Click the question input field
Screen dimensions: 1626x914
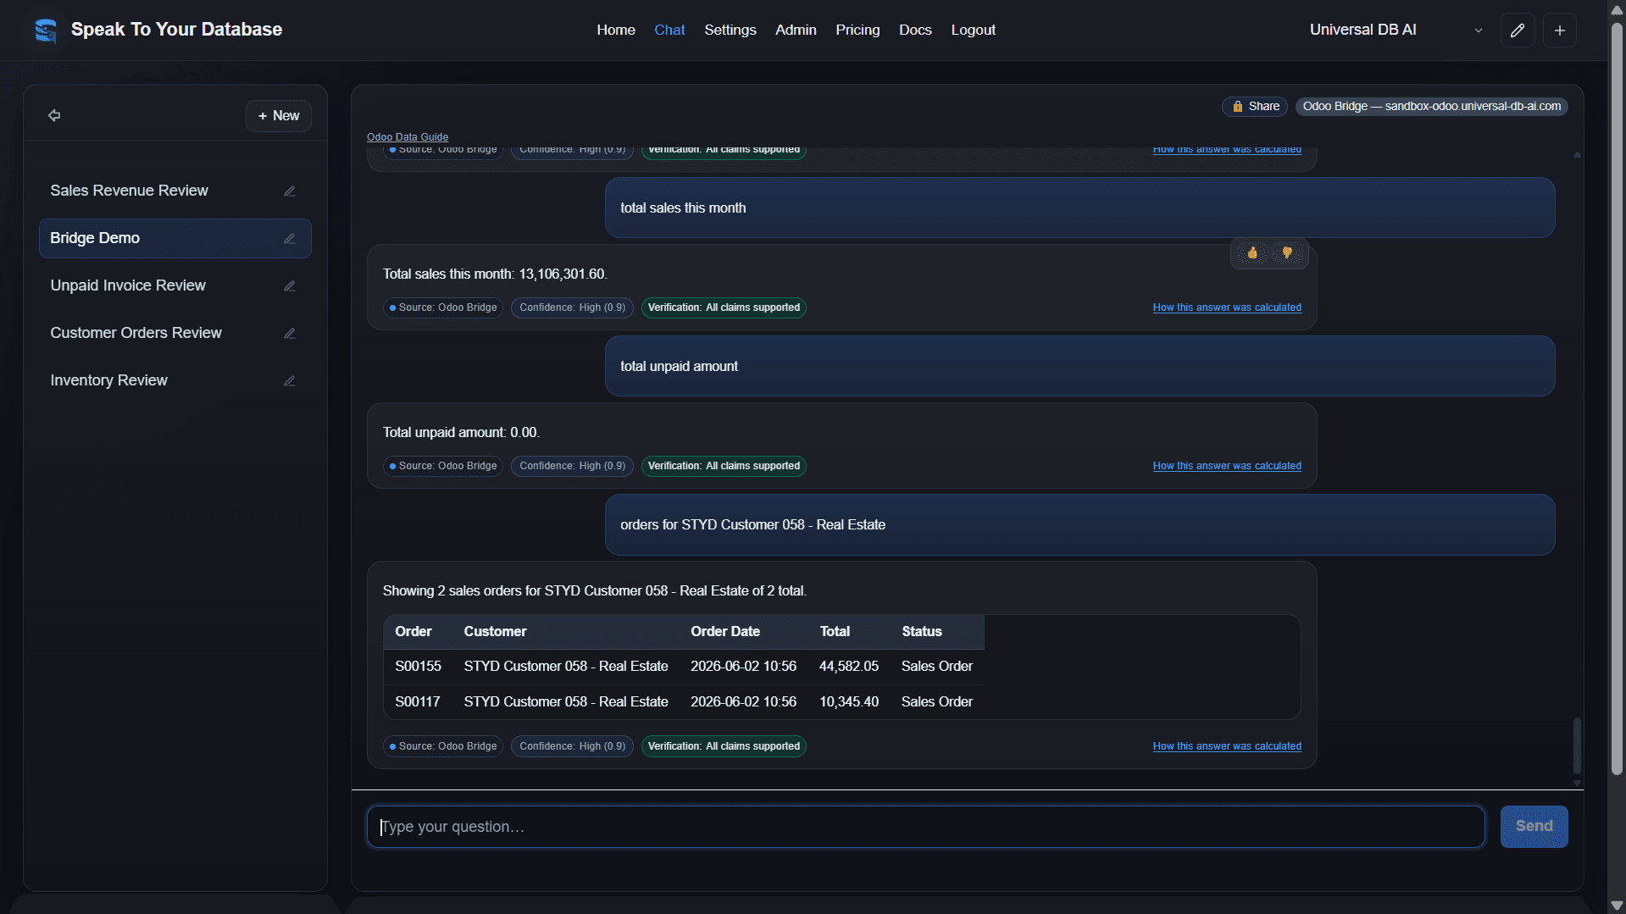pyautogui.click(x=926, y=827)
